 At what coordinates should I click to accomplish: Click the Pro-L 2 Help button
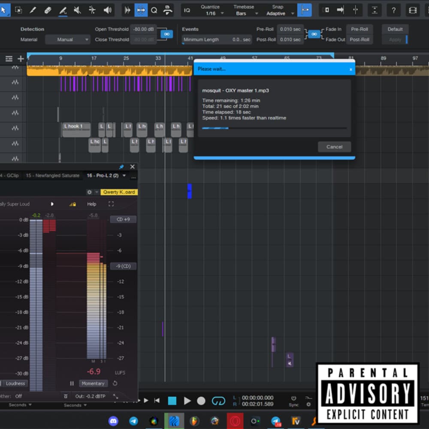[91, 204]
